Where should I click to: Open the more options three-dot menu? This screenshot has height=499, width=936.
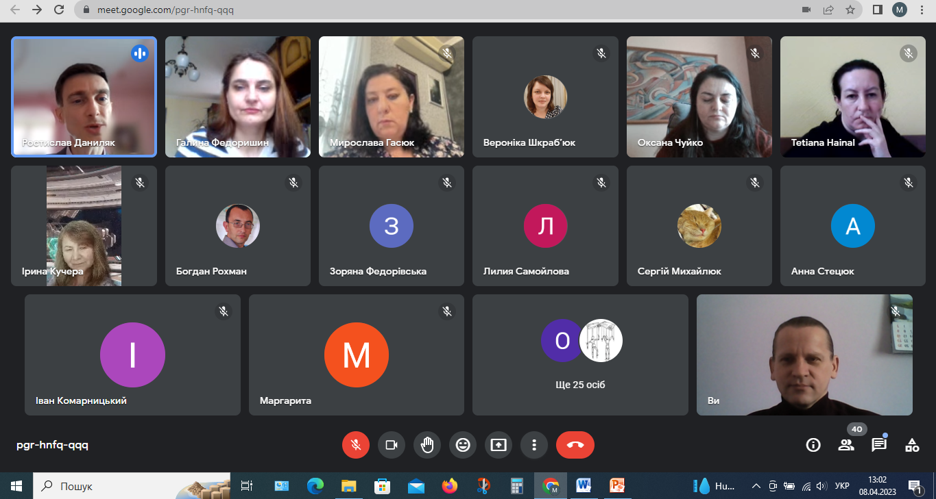pyautogui.click(x=533, y=445)
